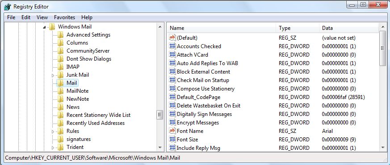Click the tree pane scroll up arrow

160,27
